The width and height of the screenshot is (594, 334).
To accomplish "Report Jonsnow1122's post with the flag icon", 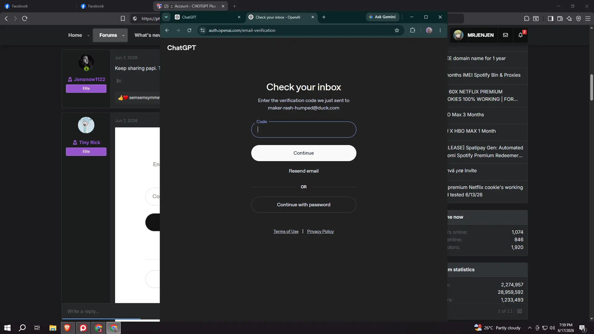I will pos(119,81).
